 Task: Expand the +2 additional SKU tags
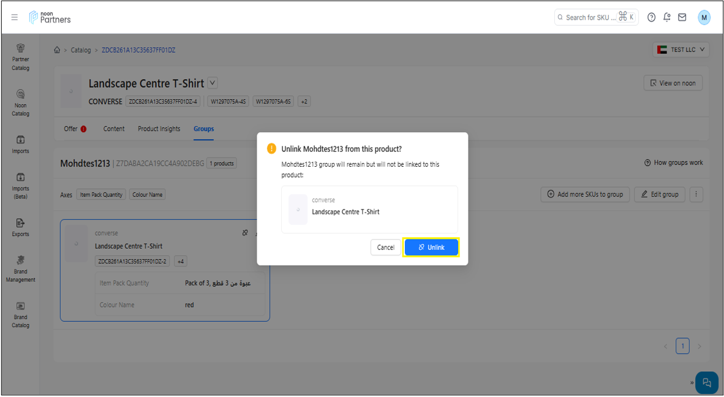[304, 102]
